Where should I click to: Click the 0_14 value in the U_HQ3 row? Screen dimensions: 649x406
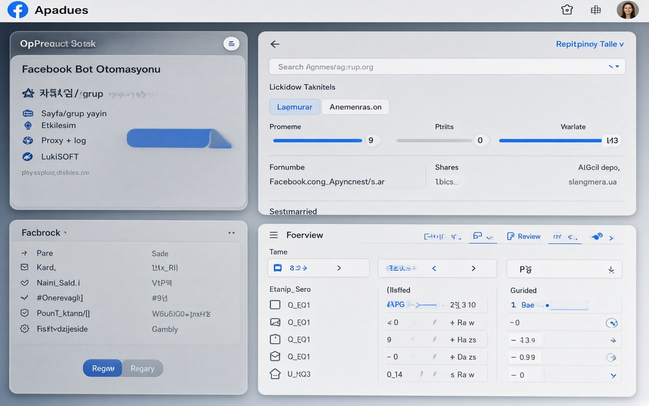click(x=394, y=375)
